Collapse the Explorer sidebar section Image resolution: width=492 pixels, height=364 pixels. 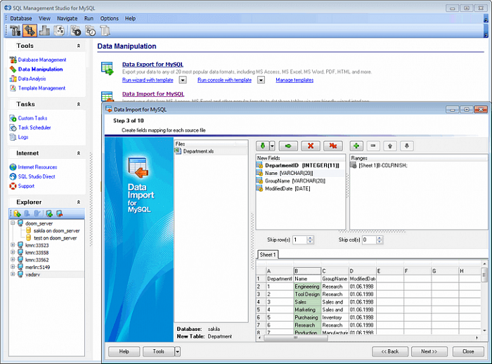79,202
